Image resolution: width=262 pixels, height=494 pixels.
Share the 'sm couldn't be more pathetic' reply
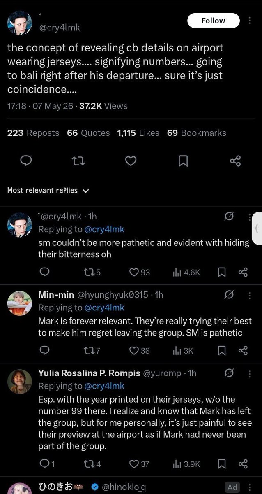pos(243,272)
